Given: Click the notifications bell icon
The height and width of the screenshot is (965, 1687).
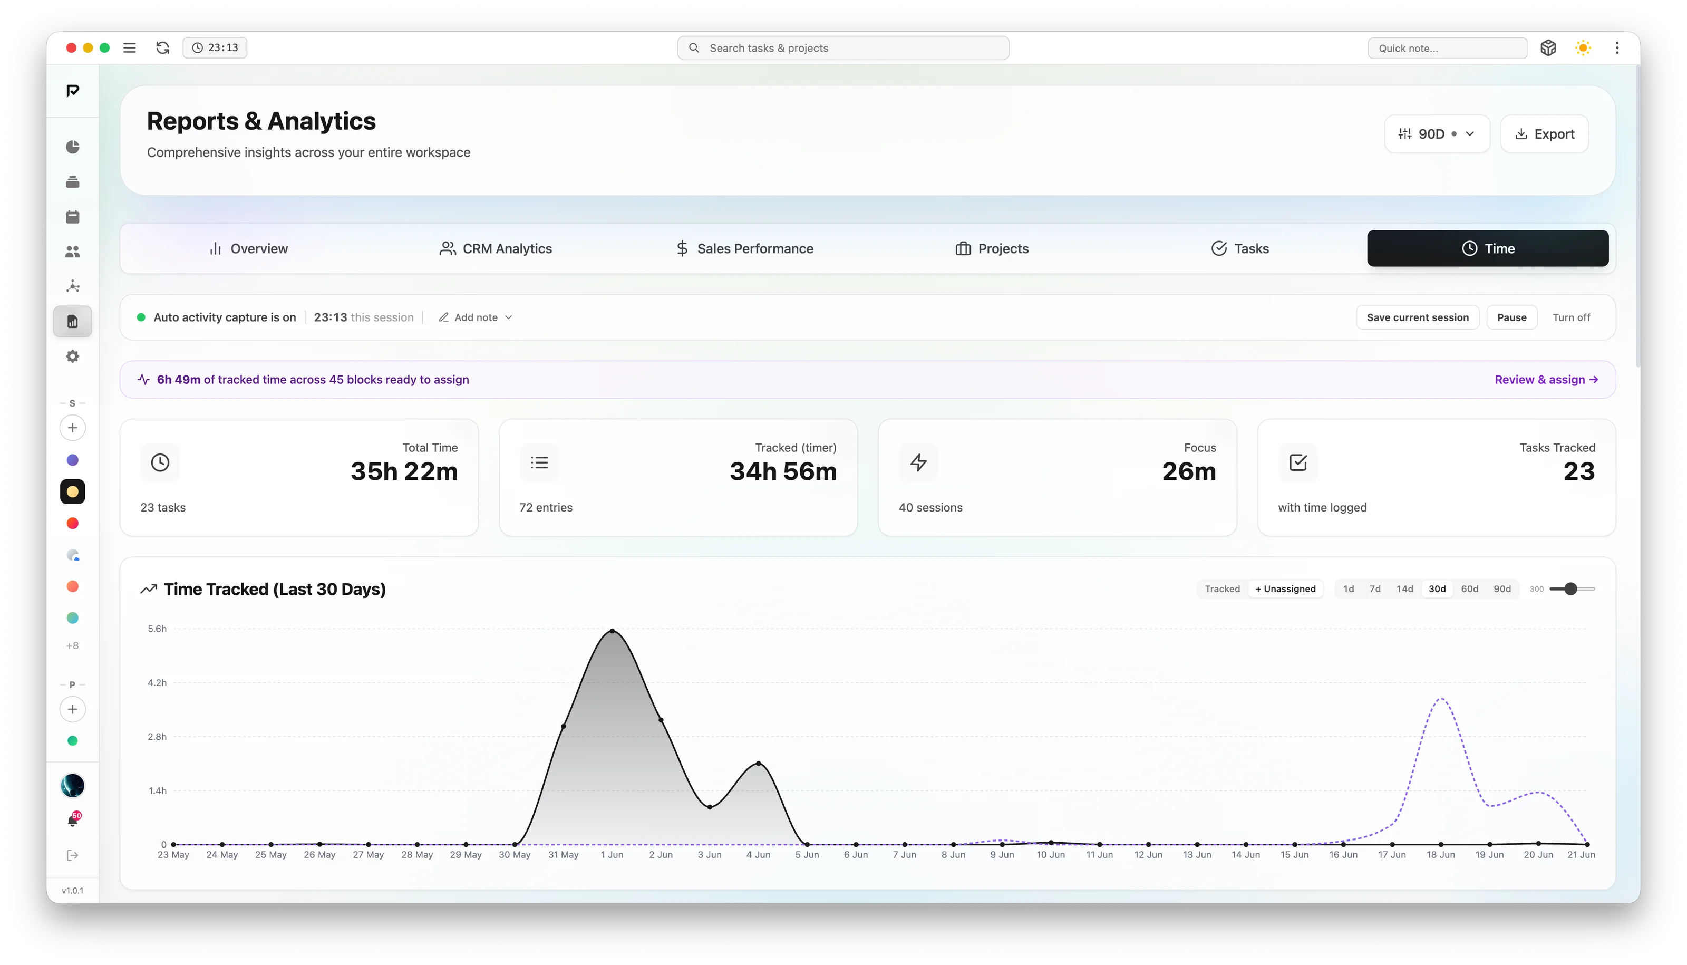Looking at the screenshot, I should 73,821.
